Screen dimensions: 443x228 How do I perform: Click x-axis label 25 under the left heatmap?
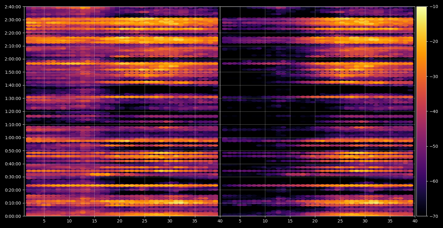(145, 221)
